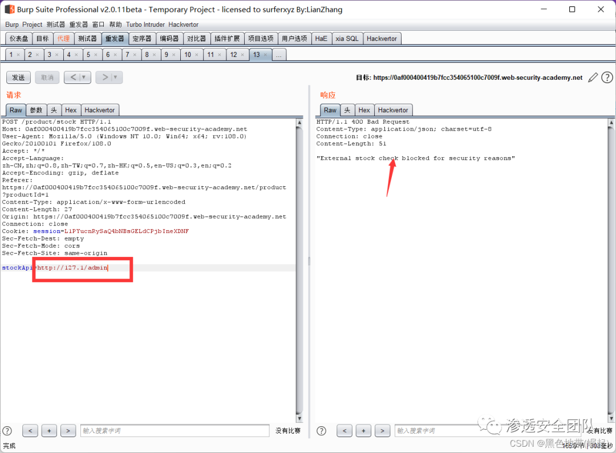Switch request view to Hex tab
This screenshot has height=453, width=616.
pyautogui.click(x=71, y=110)
